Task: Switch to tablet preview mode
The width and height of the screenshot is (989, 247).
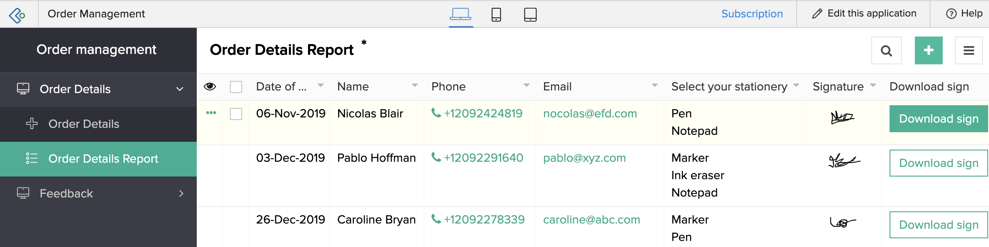Action: [530, 15]
